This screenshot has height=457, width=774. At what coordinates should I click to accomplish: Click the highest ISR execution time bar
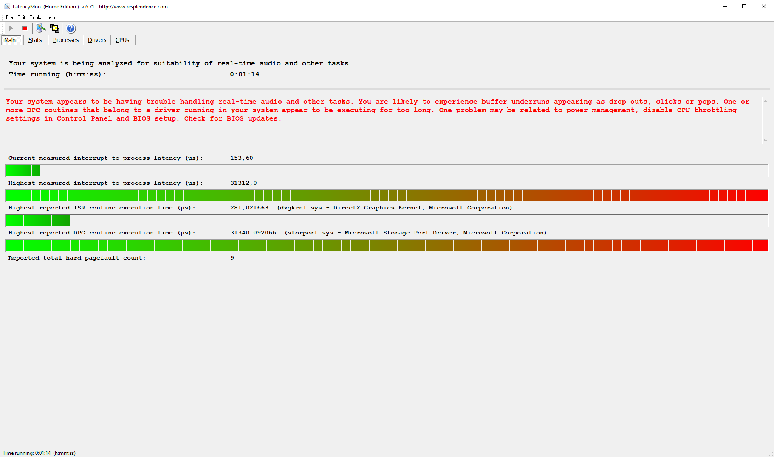(387, 220)
